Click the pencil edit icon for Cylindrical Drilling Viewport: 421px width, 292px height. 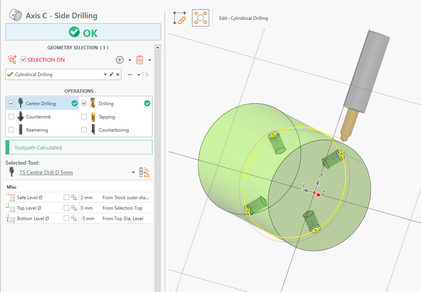[112, 75]
